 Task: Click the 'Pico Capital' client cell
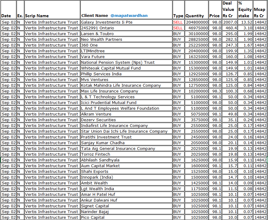click(x=126, y=217)
